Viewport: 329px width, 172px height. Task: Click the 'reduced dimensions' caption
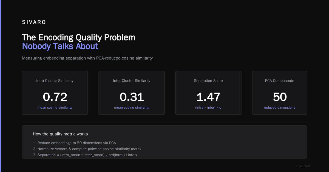(x=280, y=108)
